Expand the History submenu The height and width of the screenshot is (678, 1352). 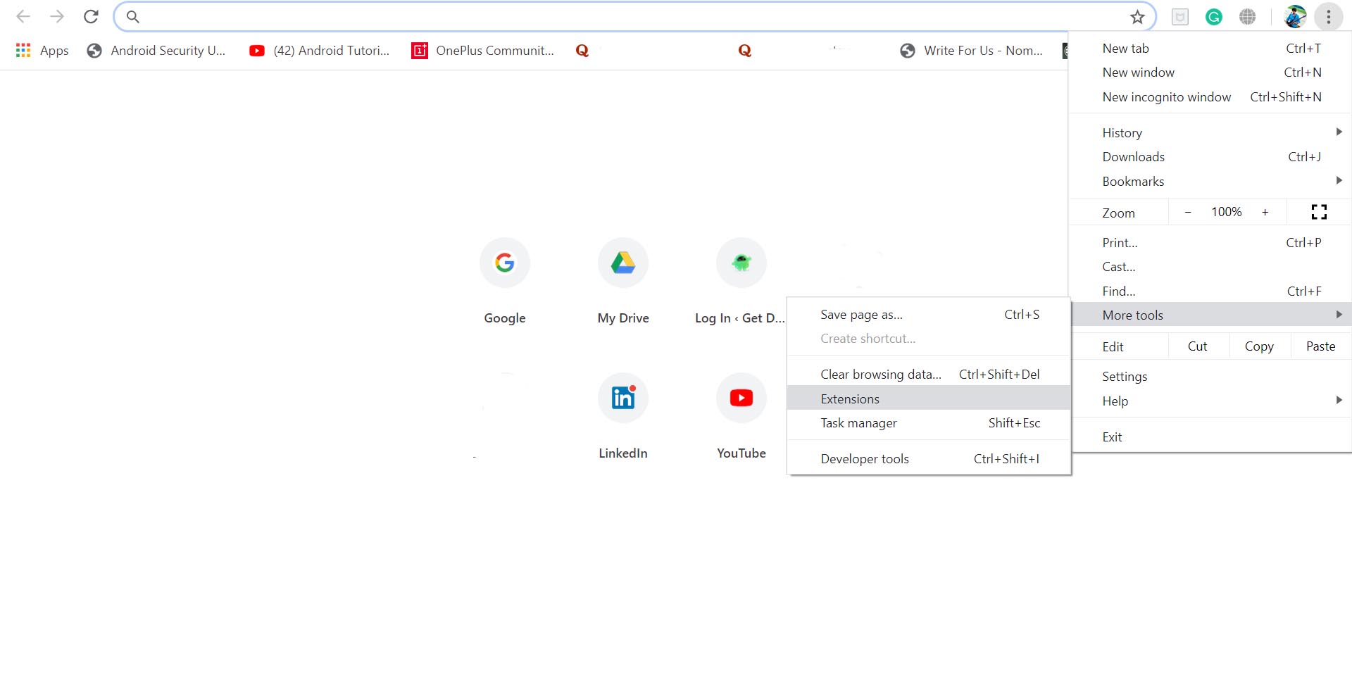click(x=1210, y=132)
